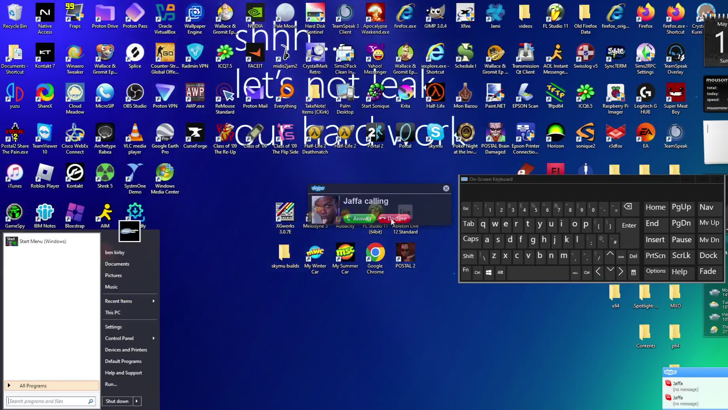Viewport: 728px width, 410px height.
Task: Open This PC from Start menu
Action: (x=113, y=313)
